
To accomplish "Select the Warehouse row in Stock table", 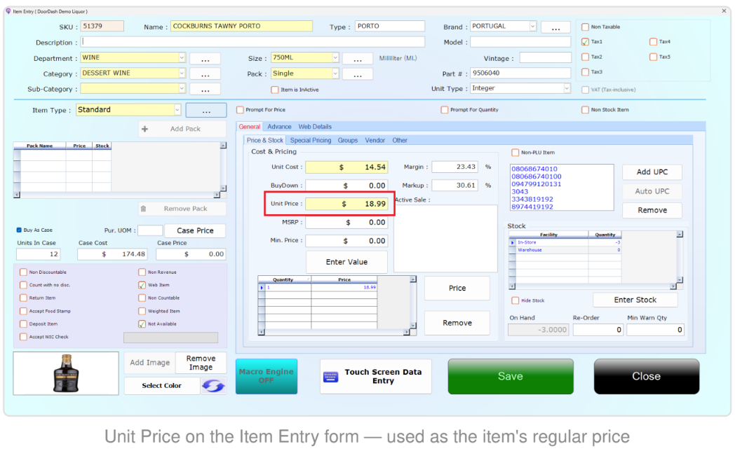I will pos(566,250).
